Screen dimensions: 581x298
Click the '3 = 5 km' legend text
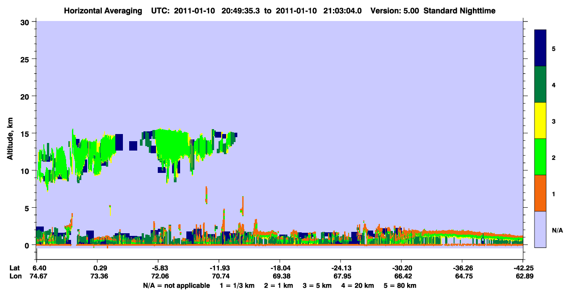[317, 285]
